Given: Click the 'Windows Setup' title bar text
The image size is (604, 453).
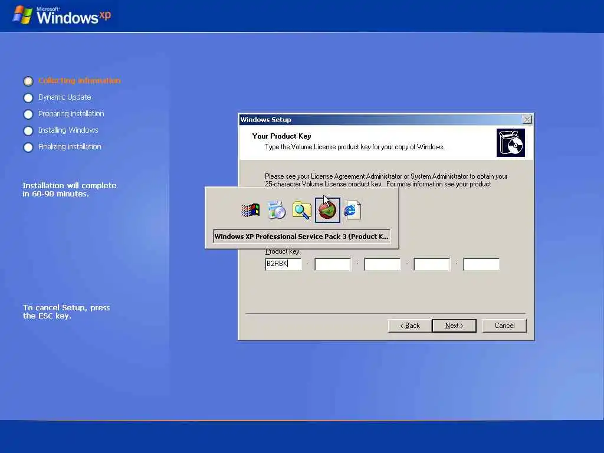Looking at the screenshot, I should 266,120.
